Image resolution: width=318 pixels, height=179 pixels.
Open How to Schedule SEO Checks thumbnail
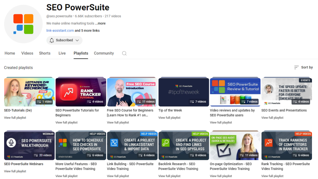81,146
